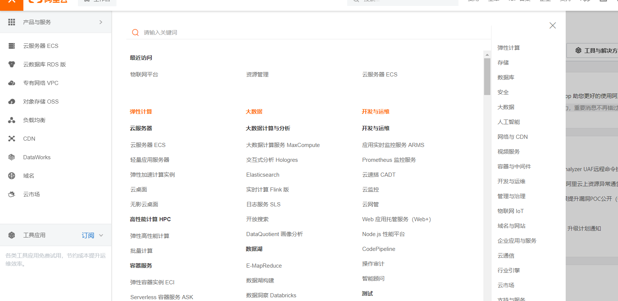Click the 对象存储 OSS sidebar icon
The width and height of the screenshot is (618, 301).
(x=11, y=102)
